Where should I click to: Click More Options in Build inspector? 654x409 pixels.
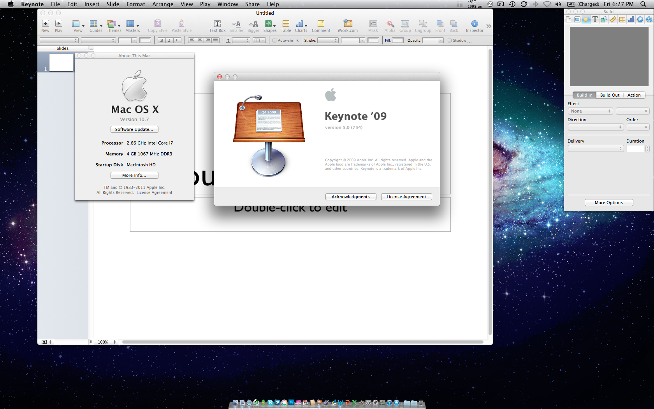pos(609,203)
